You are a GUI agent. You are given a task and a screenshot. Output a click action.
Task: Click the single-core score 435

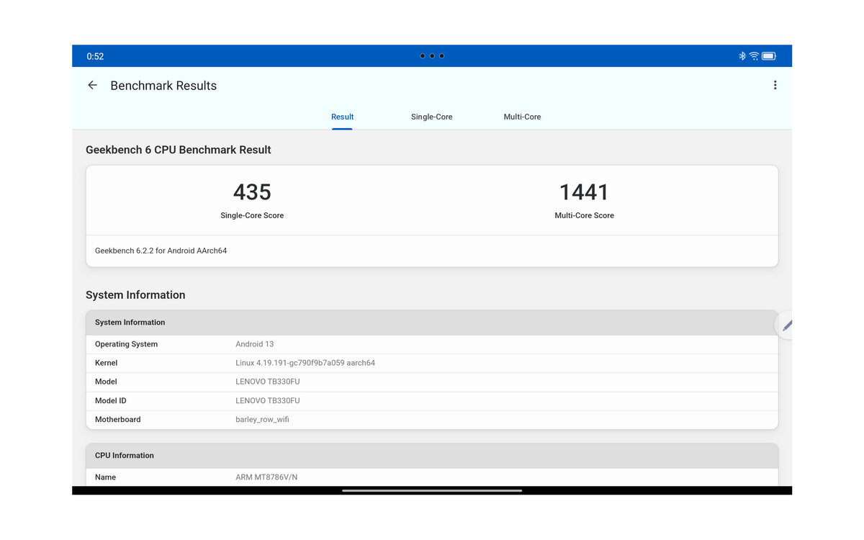tap(252, 192)
